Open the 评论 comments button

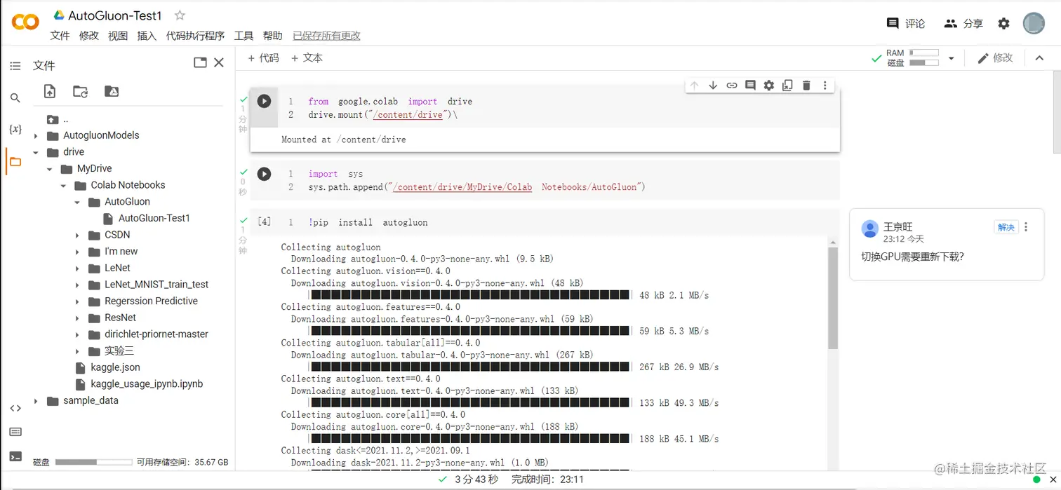906,23
